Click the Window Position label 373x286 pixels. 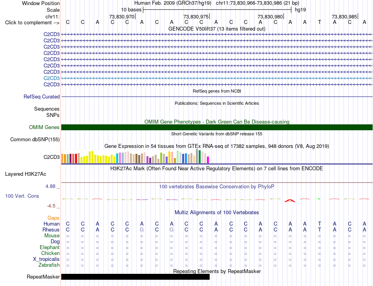[41, 3]
